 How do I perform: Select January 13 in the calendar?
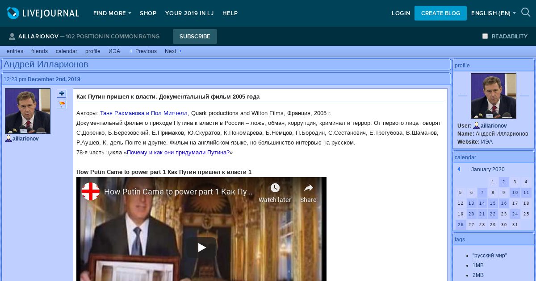471,203
